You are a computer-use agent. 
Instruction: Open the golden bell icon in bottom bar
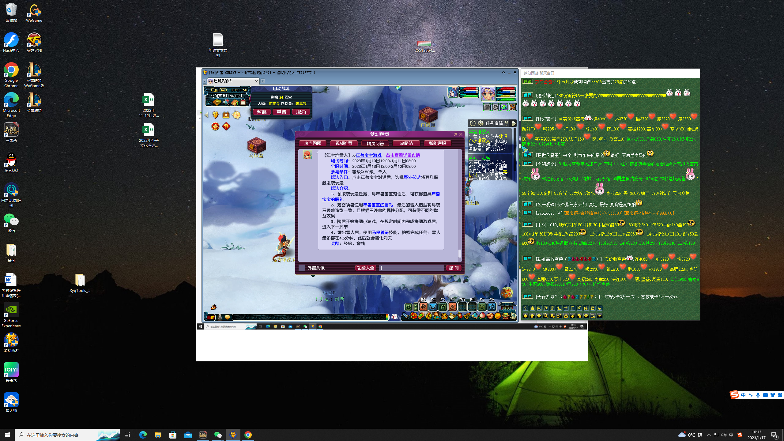click(x=467, y=316)
